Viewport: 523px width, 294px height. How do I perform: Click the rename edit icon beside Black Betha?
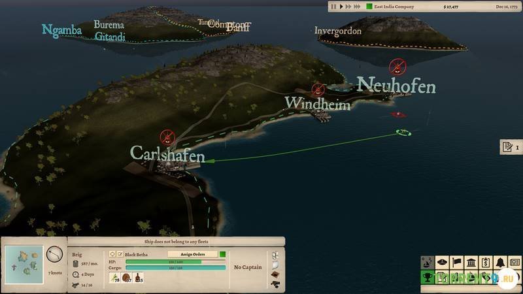click(120, 254)
